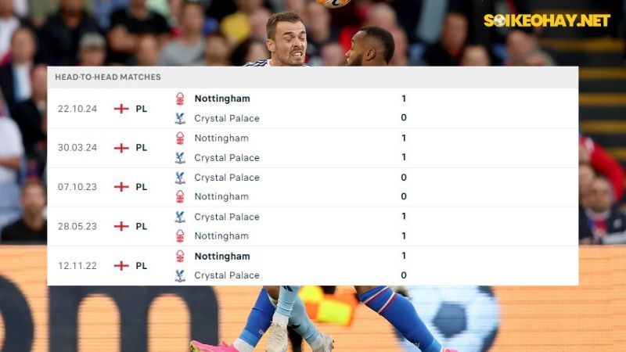
Task: Click the Nottingham crest in 22.10.24 match
Action: [180, 99]
